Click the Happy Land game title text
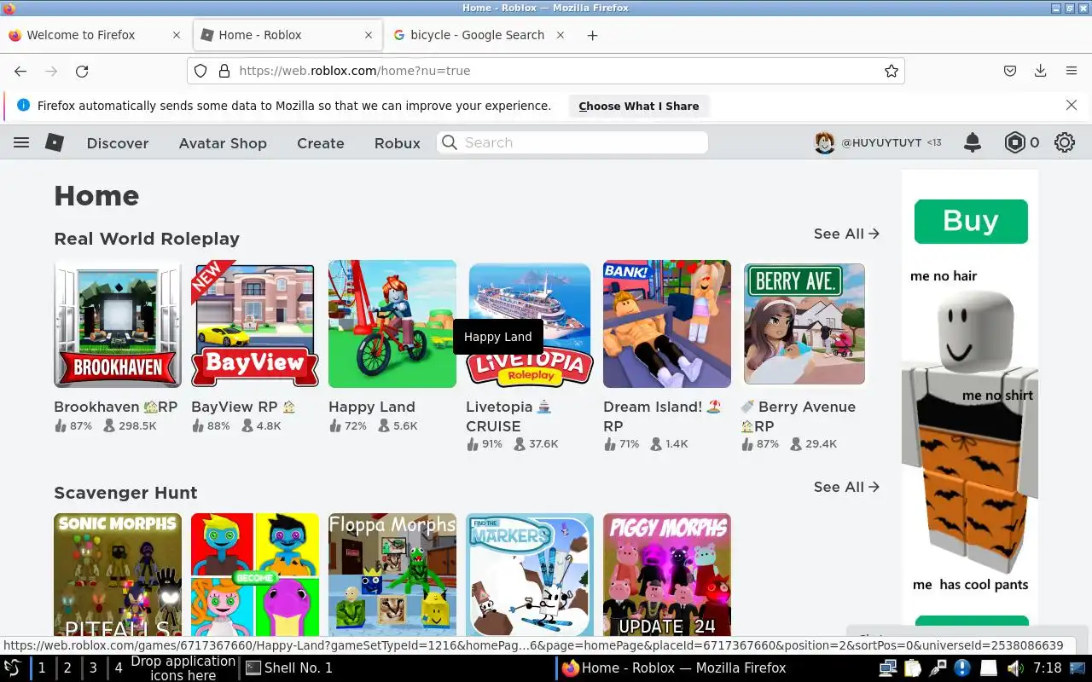The image size is (1092, 682). (x=372, y=407)
